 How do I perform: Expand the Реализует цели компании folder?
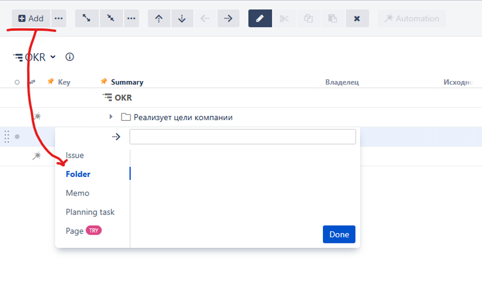pos(111,117)
